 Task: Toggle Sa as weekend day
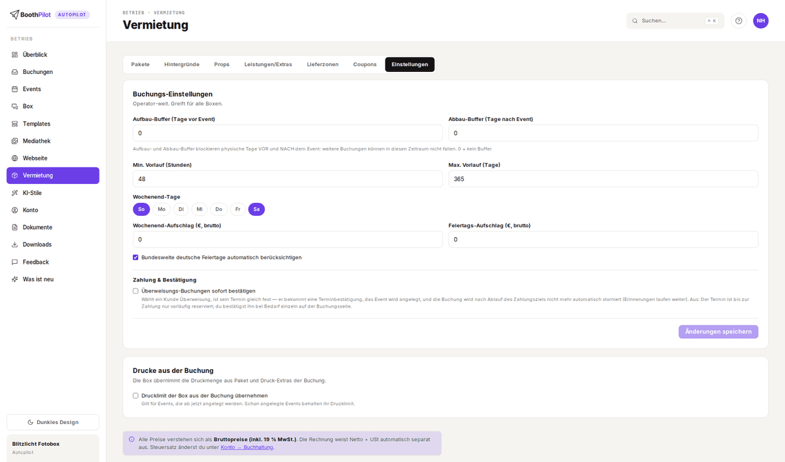(256, 209)
